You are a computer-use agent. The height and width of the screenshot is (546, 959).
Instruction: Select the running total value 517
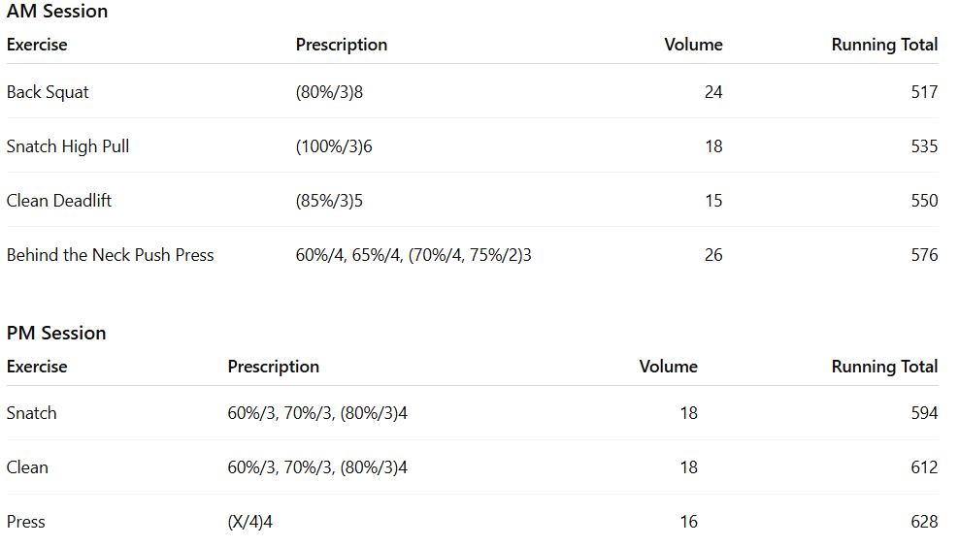tap(924, 92)
